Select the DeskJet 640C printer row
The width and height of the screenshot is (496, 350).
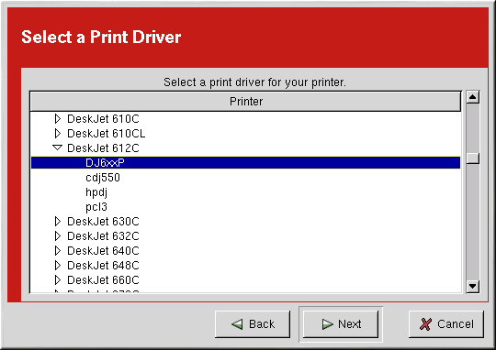246,251
